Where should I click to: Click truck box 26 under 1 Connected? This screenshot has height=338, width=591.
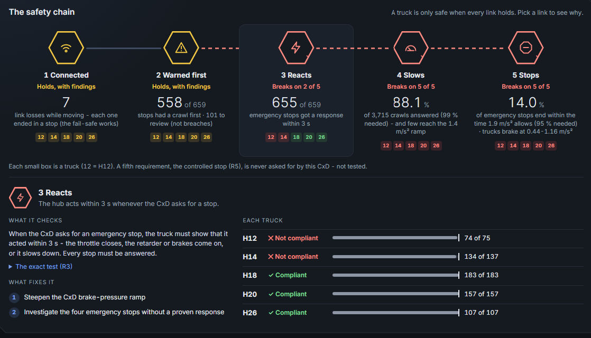(91, 137)
